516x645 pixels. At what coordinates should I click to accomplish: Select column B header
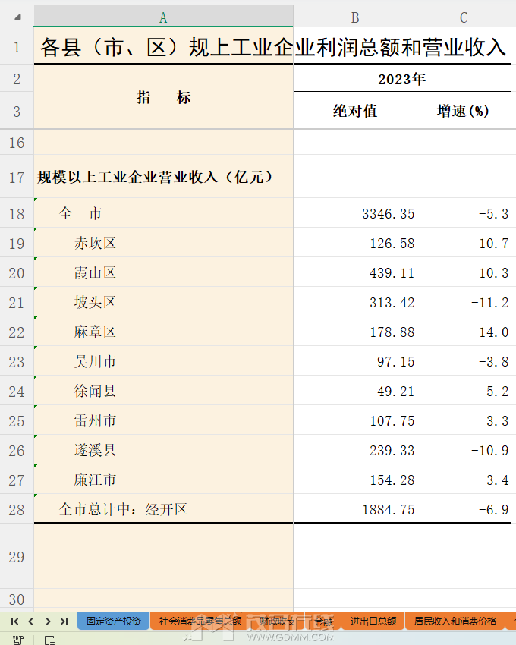pyautogui.click(x=354, y=17)
